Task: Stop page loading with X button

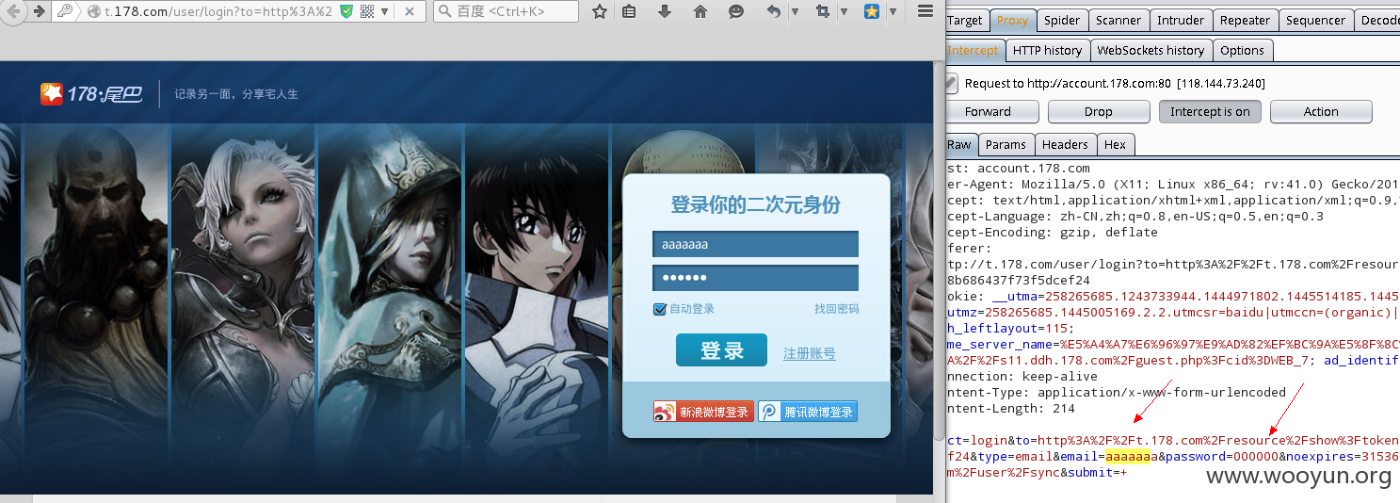Action: (x=410, y=11)
